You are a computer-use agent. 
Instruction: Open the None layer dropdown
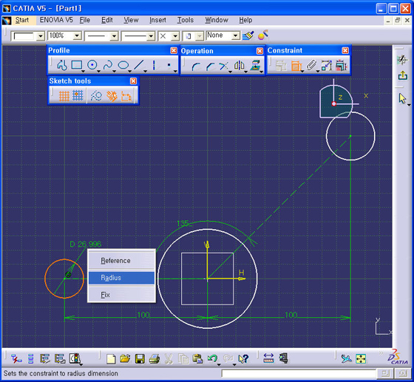[x=236, y=35]
